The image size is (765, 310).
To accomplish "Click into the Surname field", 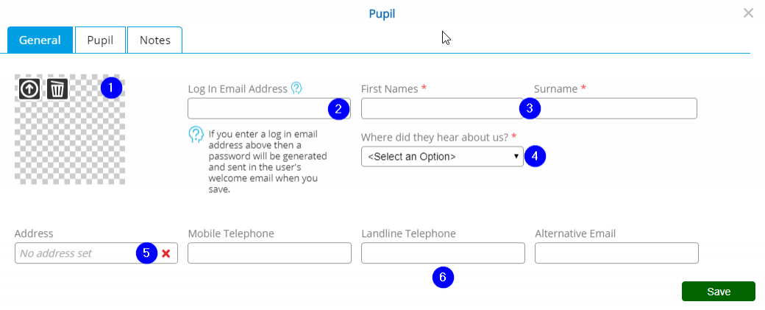I will pyautogui.click(x=615, y=108).
